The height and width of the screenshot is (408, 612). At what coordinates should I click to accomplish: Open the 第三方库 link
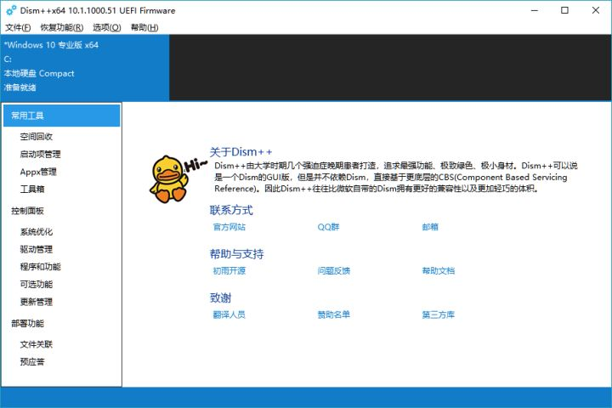coord(439,314)
